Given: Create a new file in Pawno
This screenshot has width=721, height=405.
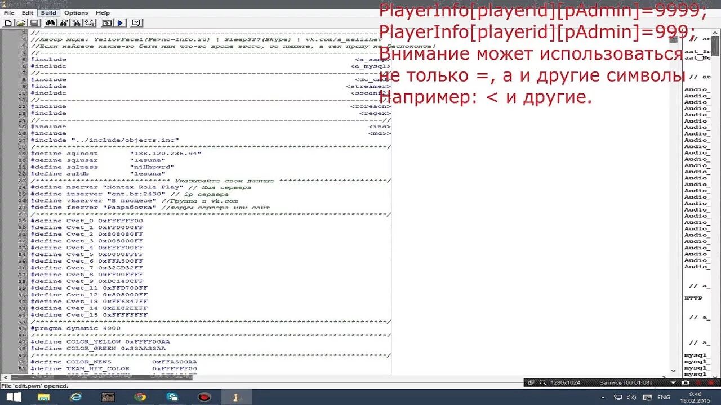Looking at the screenshot, I should click(x=8, y=22).
